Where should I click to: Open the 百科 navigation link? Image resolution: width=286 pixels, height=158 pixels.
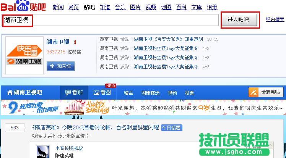(182, 7)
